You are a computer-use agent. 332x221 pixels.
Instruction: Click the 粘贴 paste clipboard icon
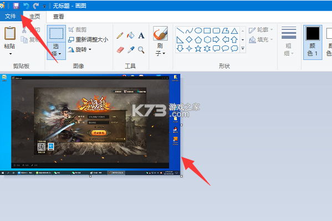click(10, 33)
